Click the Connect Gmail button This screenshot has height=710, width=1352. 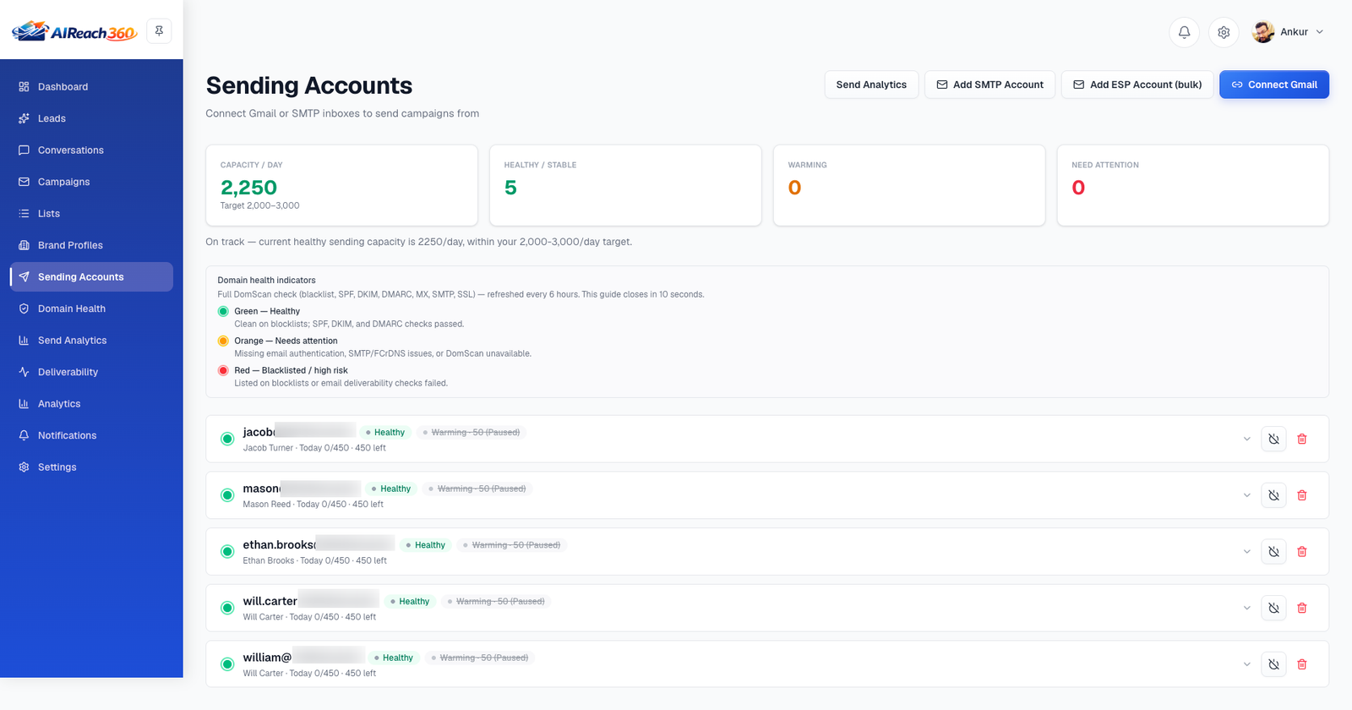[x=1274, y=85]
